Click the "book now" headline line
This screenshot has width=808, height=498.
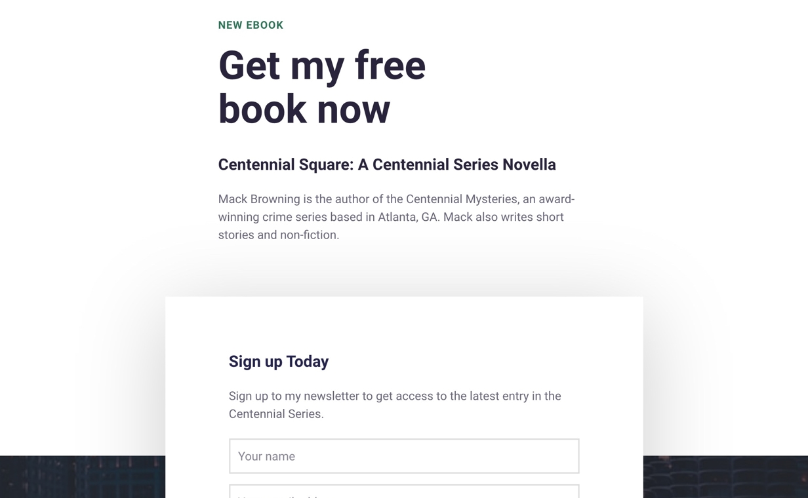pos(304,109)
